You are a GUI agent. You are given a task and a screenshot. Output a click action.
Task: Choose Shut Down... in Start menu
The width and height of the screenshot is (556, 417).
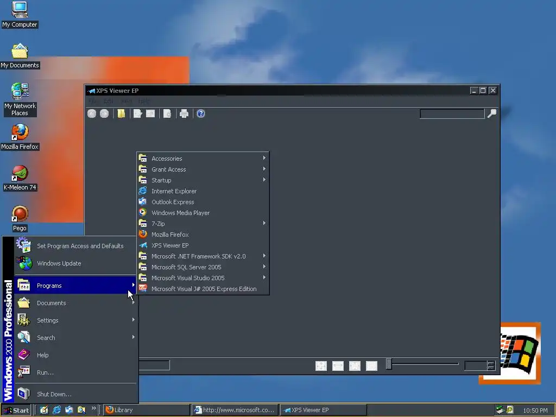click(x=75, y=394)
